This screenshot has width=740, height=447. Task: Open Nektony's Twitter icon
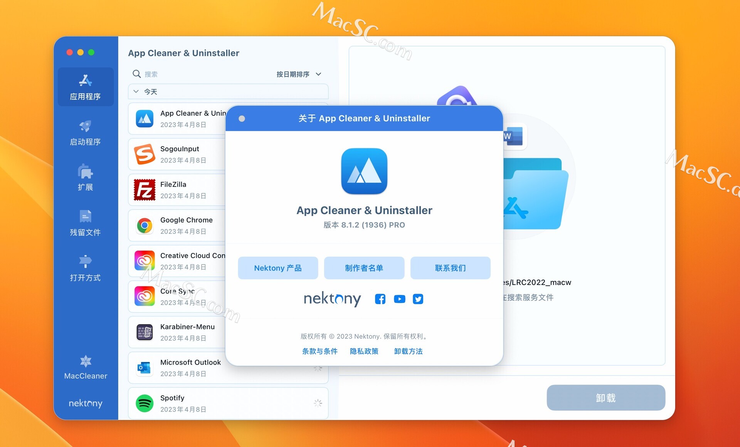(418, 299)
